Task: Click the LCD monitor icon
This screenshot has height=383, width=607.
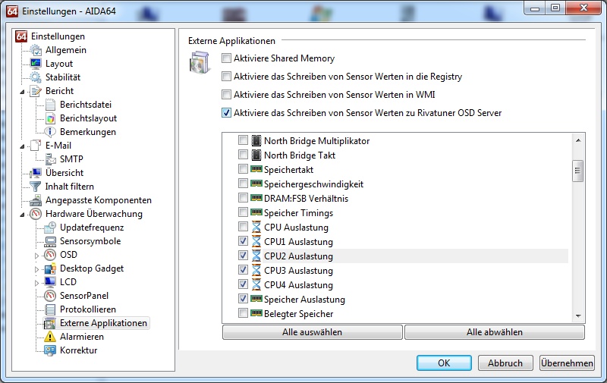Action: click(x=50, y=282)
